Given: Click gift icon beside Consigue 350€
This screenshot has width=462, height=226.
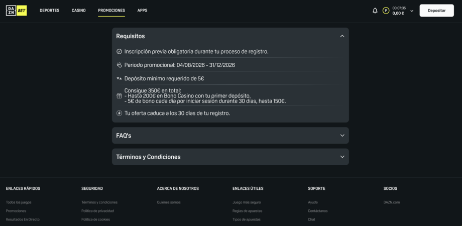Looking at the screenshot, I should [x=119, y=96].
